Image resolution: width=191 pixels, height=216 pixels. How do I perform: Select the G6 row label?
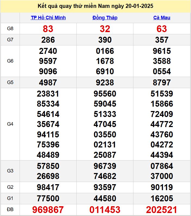pos(10,61)
